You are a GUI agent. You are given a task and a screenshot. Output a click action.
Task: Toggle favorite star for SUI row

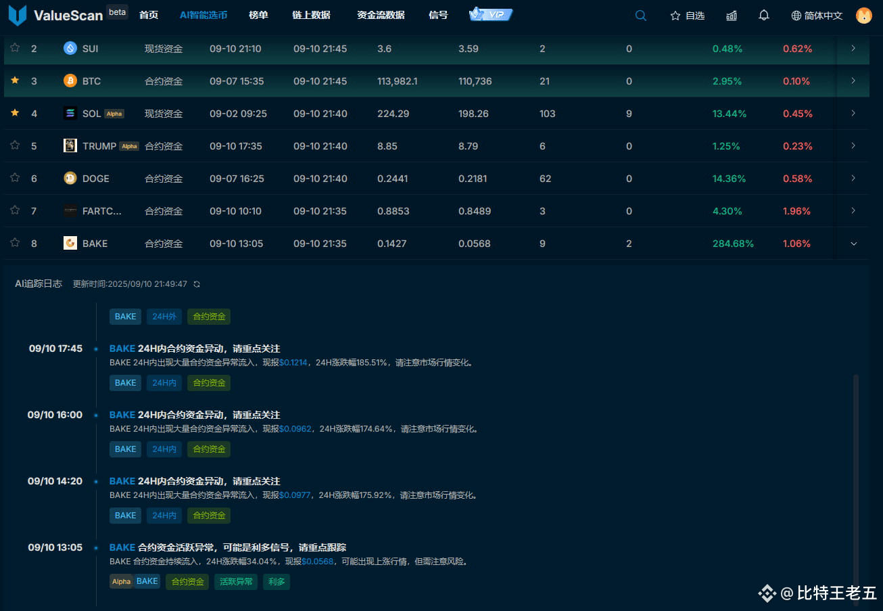[x=15, y=48]
